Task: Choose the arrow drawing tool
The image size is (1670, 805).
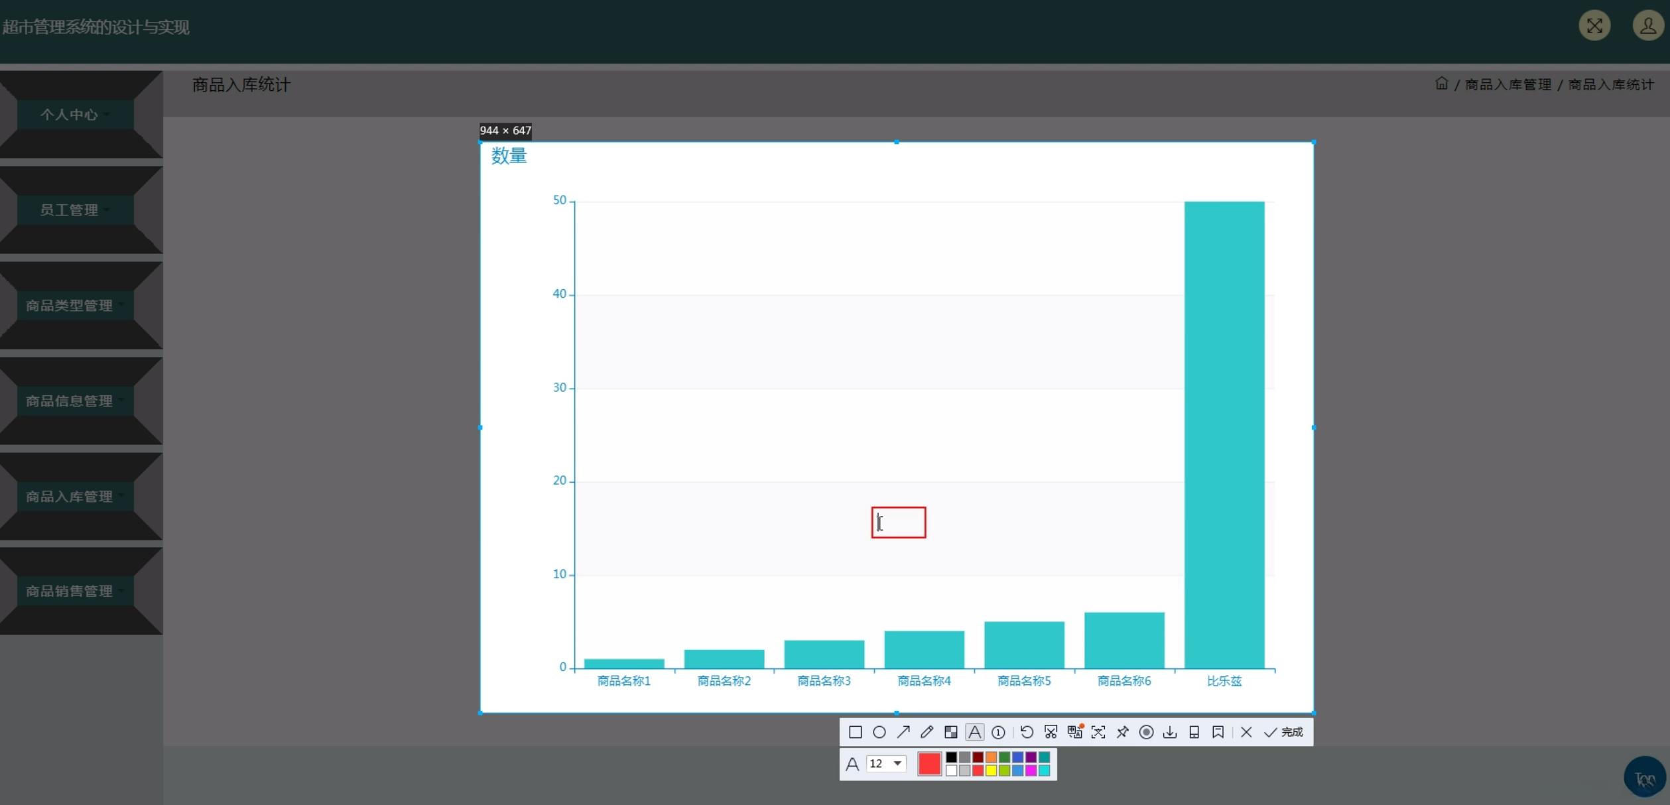Action: coord(903,732)
